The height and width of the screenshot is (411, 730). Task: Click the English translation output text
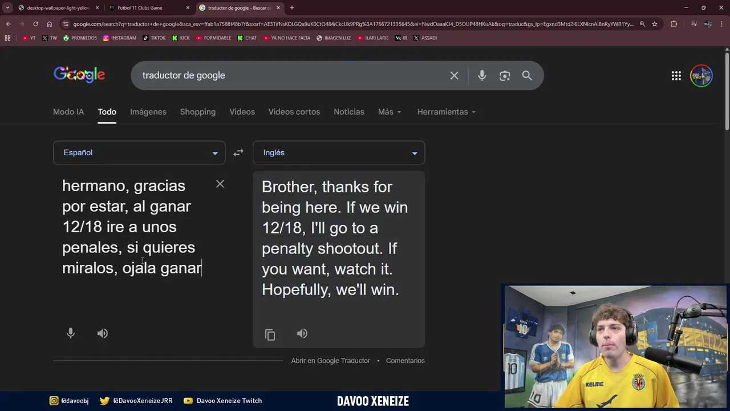click(335, 238)
